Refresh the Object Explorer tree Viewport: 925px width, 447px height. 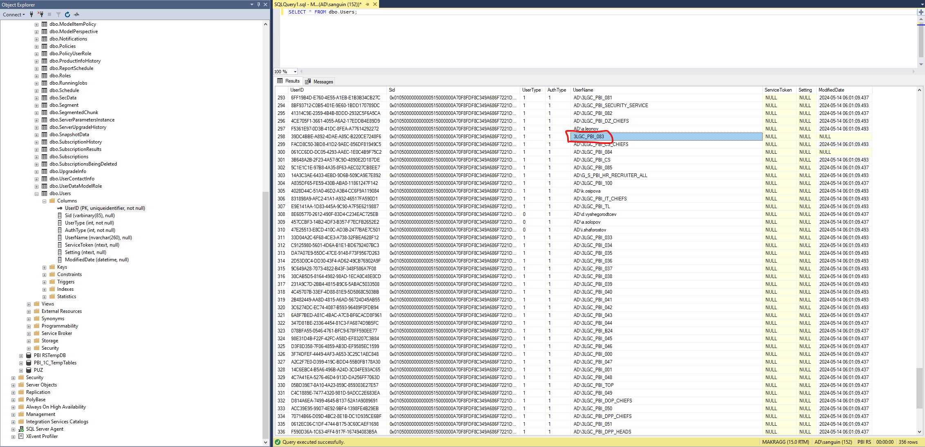click(x=67, y=15)
